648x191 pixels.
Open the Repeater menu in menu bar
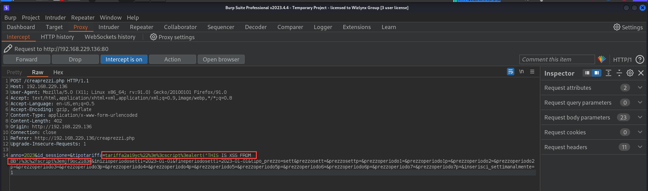pyautogui.click(x=83, y=18)
